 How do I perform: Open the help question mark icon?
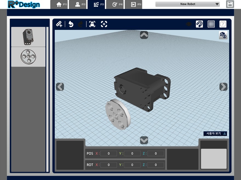(223, 24)
